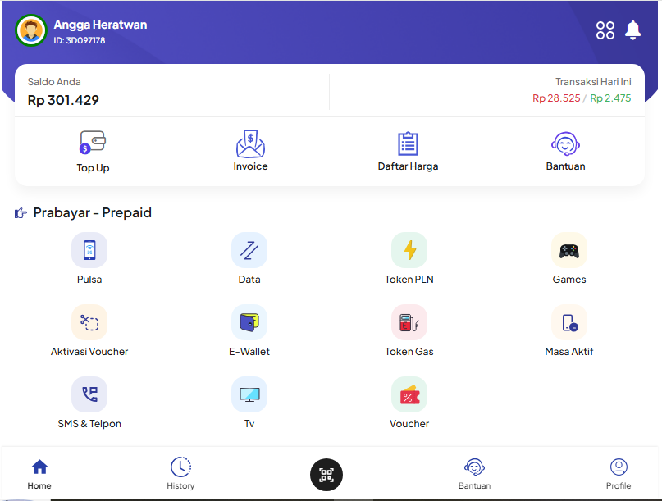Select the Data package icon
The width and height of the screenshot is (662, 501).
pyautogui.click(x=249, y=250)
